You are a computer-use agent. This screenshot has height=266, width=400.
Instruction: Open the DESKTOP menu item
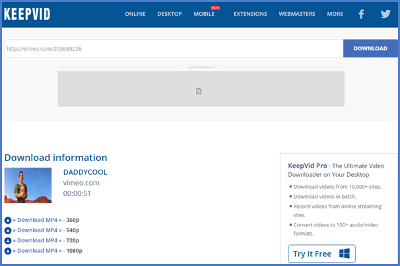[170, 14]
